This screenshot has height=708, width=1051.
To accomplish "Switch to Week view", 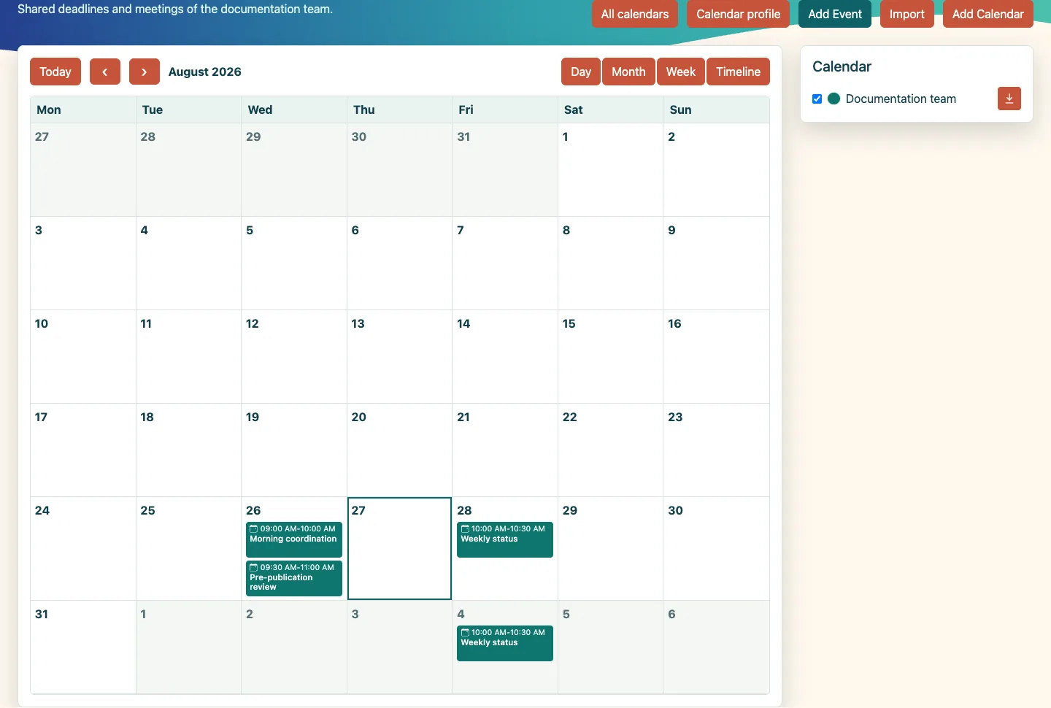I will tap(681, 72).
